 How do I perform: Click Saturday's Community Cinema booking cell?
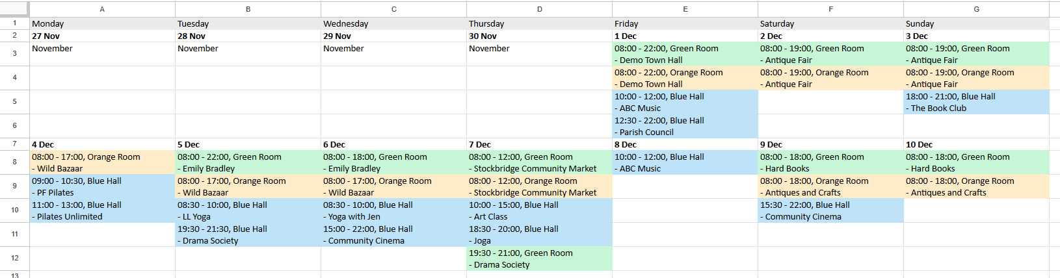coord(830,210)
